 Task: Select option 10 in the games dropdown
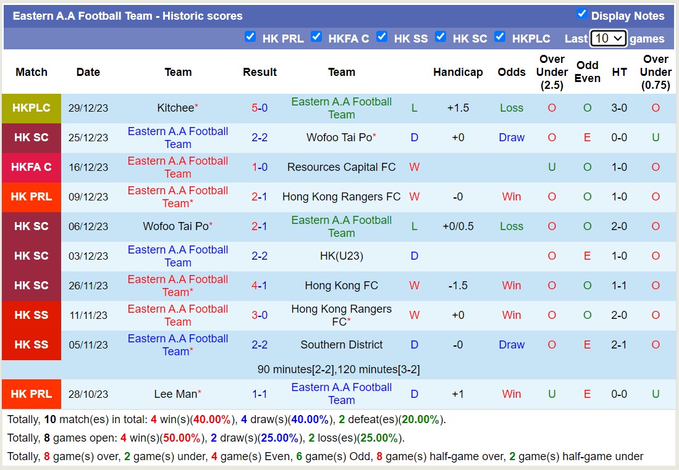607,38
